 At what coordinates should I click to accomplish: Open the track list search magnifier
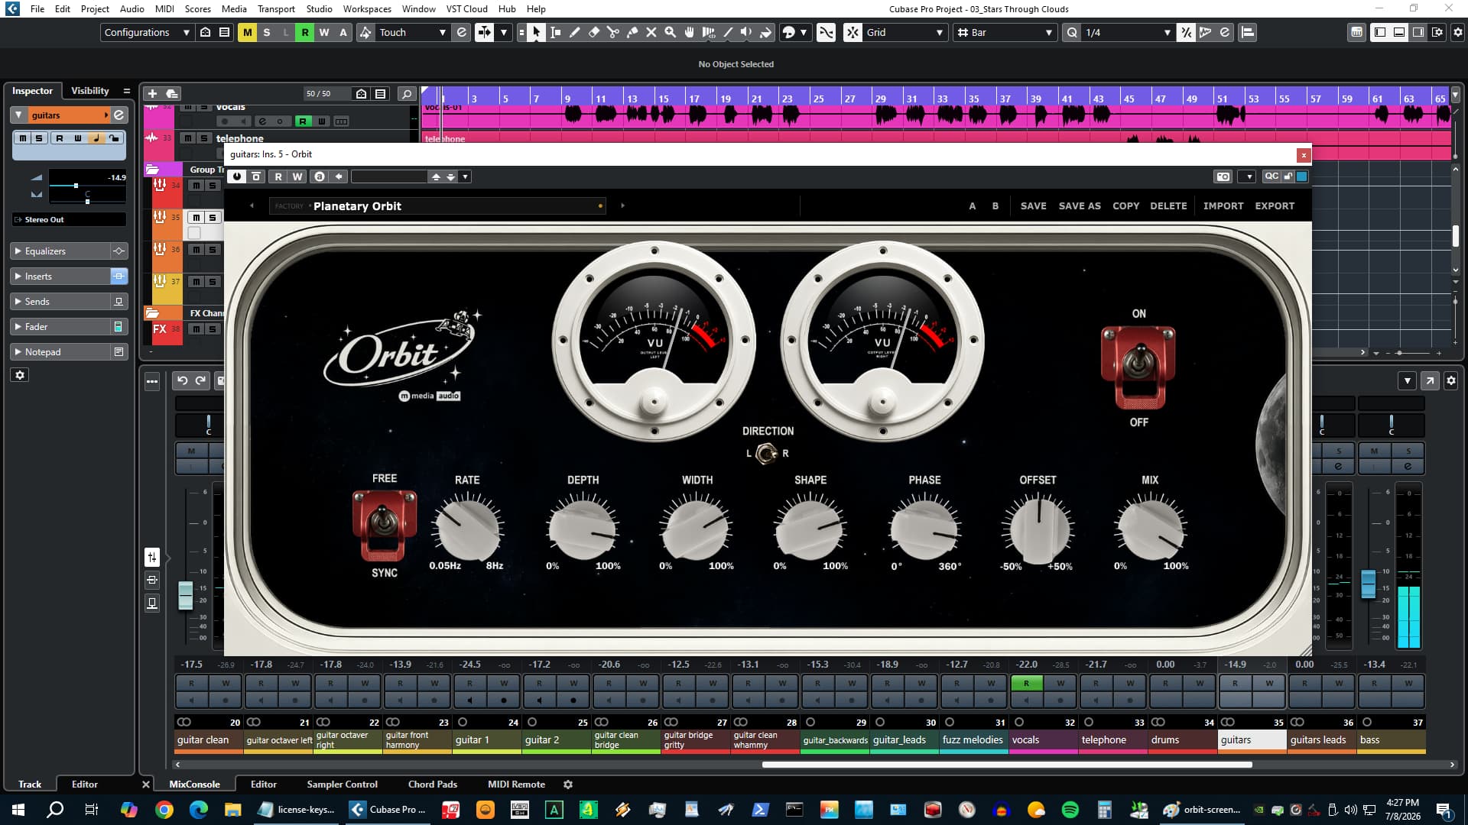point(407,93)
